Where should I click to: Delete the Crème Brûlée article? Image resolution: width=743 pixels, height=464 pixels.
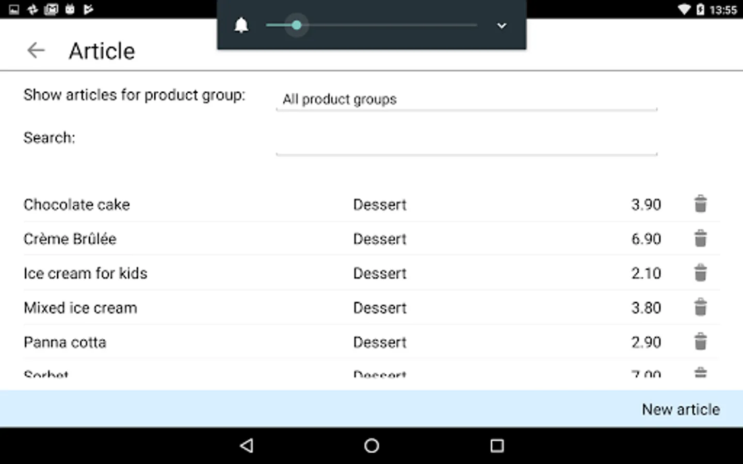(700, 239)
